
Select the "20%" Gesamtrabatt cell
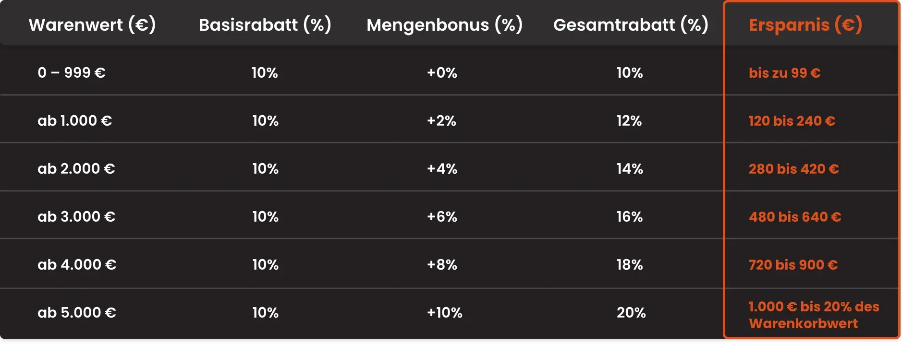point(631,313)
